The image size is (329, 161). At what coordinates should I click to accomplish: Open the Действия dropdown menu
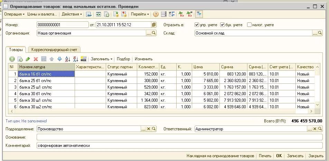pos(72,14)
